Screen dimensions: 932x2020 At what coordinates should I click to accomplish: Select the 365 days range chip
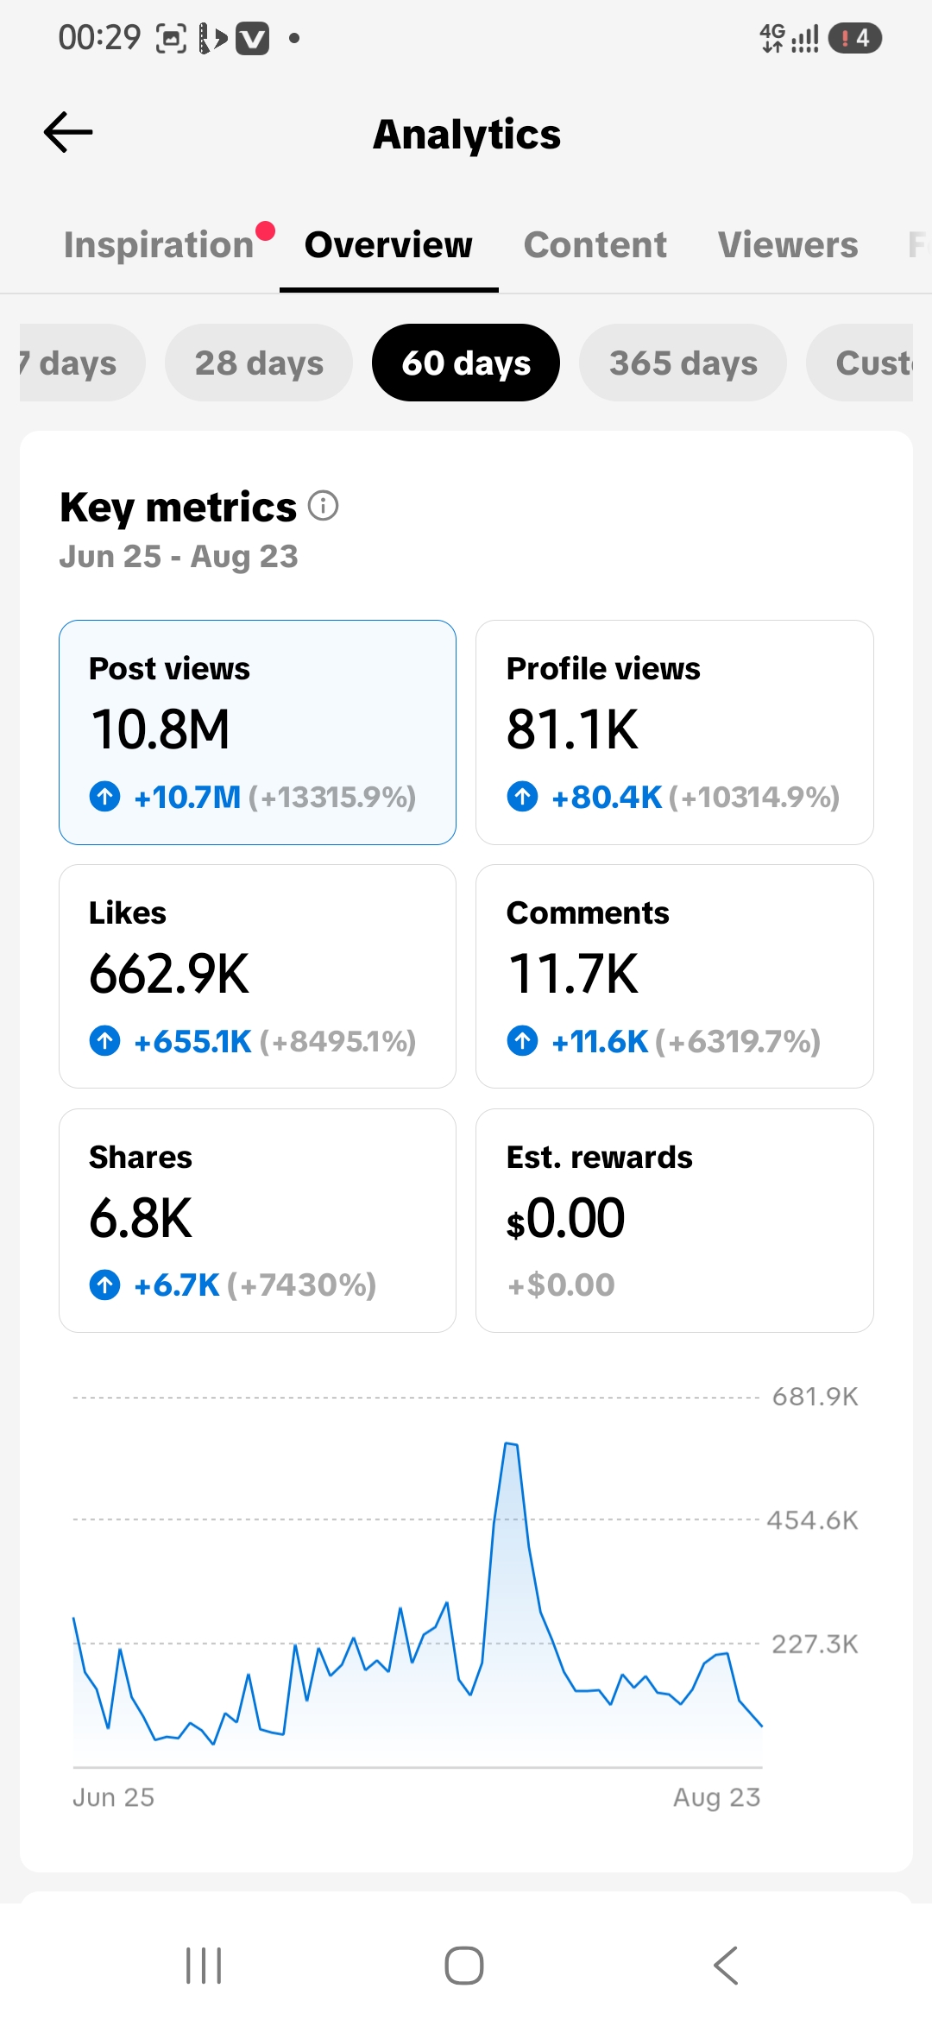[x=683, y=363]
